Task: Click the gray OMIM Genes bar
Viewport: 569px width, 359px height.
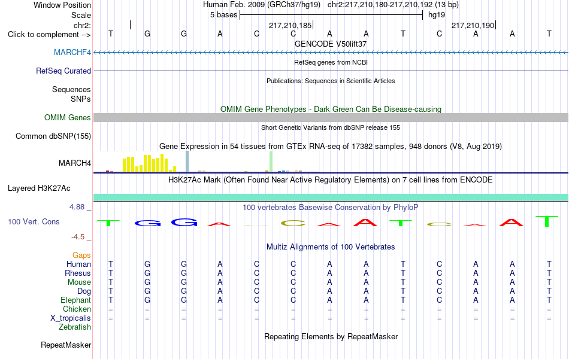Action: [x=331, y=117]
